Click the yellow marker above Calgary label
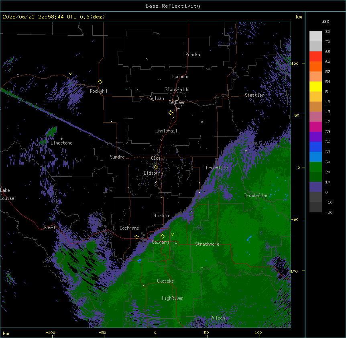 coord(163,236)
